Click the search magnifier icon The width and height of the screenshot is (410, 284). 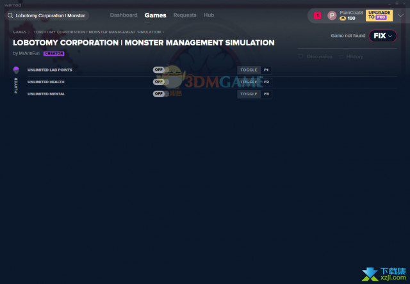(x=10, y=15)
